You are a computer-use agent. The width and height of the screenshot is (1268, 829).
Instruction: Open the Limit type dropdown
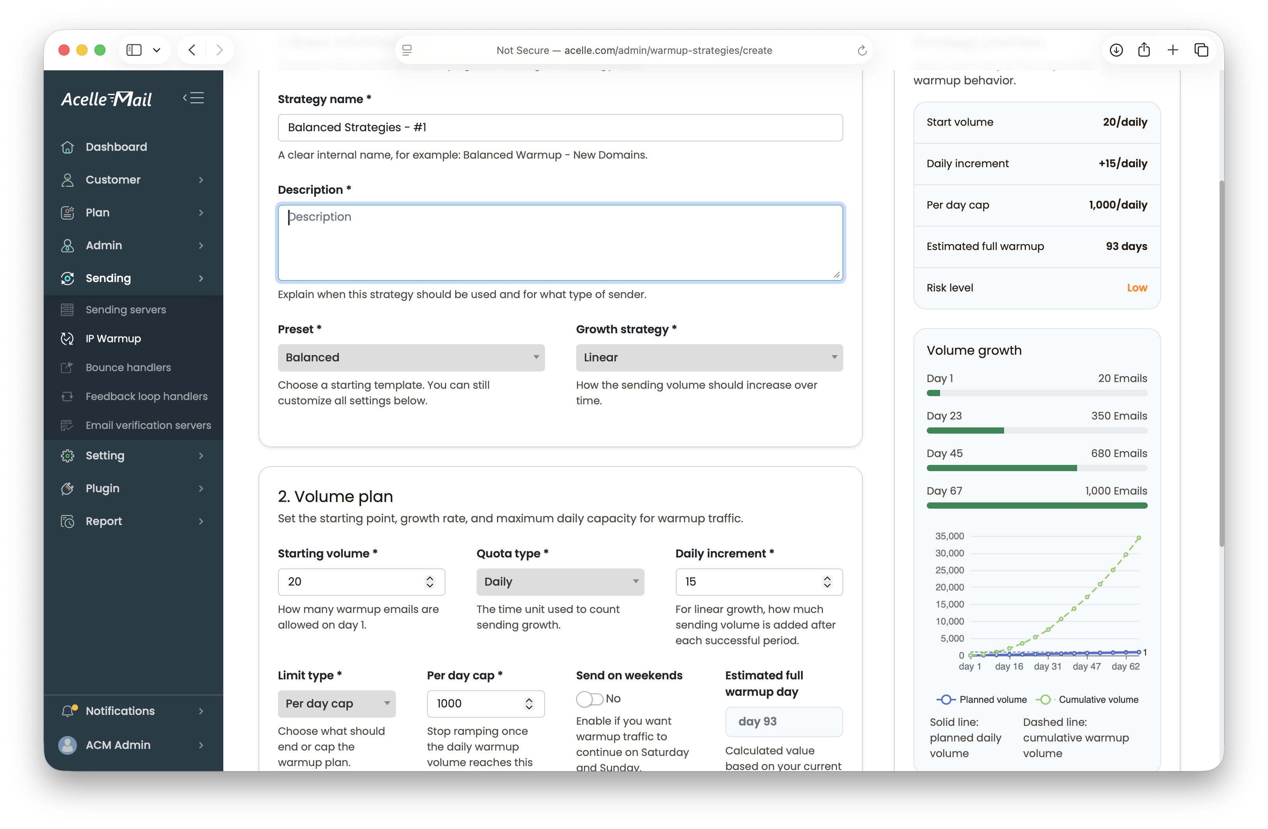point(337,704)
